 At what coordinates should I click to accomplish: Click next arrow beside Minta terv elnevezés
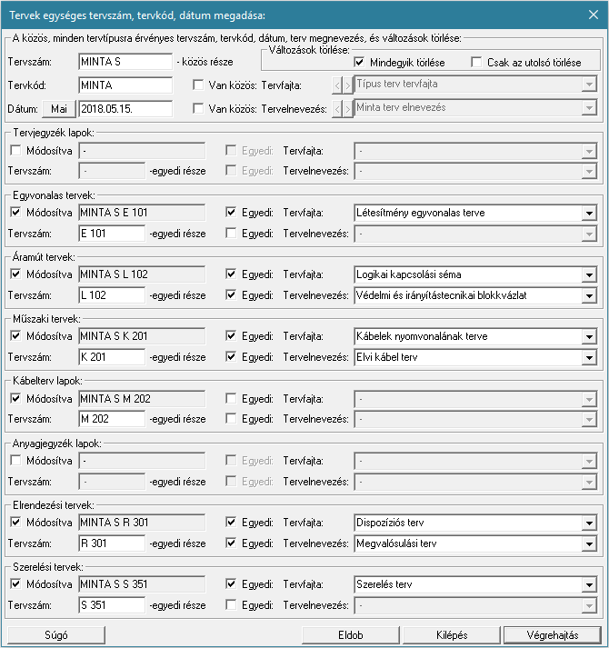tap(348, 109)
